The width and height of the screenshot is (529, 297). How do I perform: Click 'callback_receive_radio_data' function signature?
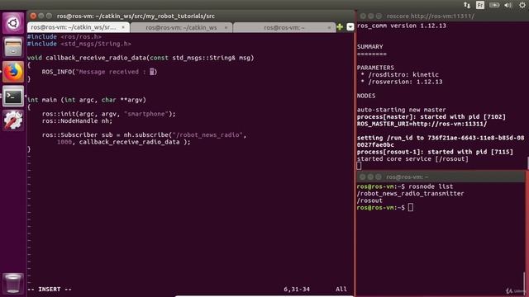click(x=141, y=58)
